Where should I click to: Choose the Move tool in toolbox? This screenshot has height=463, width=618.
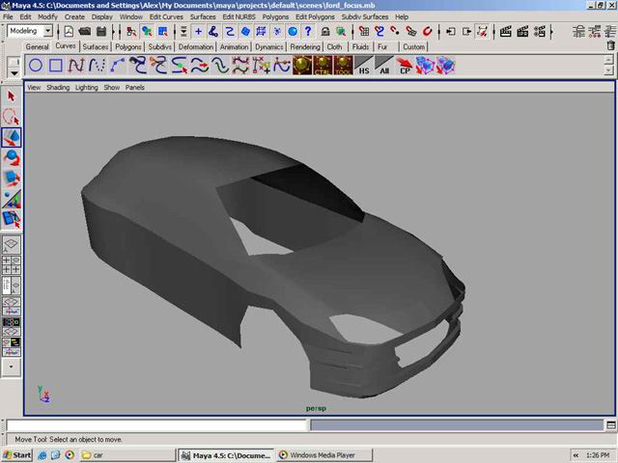12,138
